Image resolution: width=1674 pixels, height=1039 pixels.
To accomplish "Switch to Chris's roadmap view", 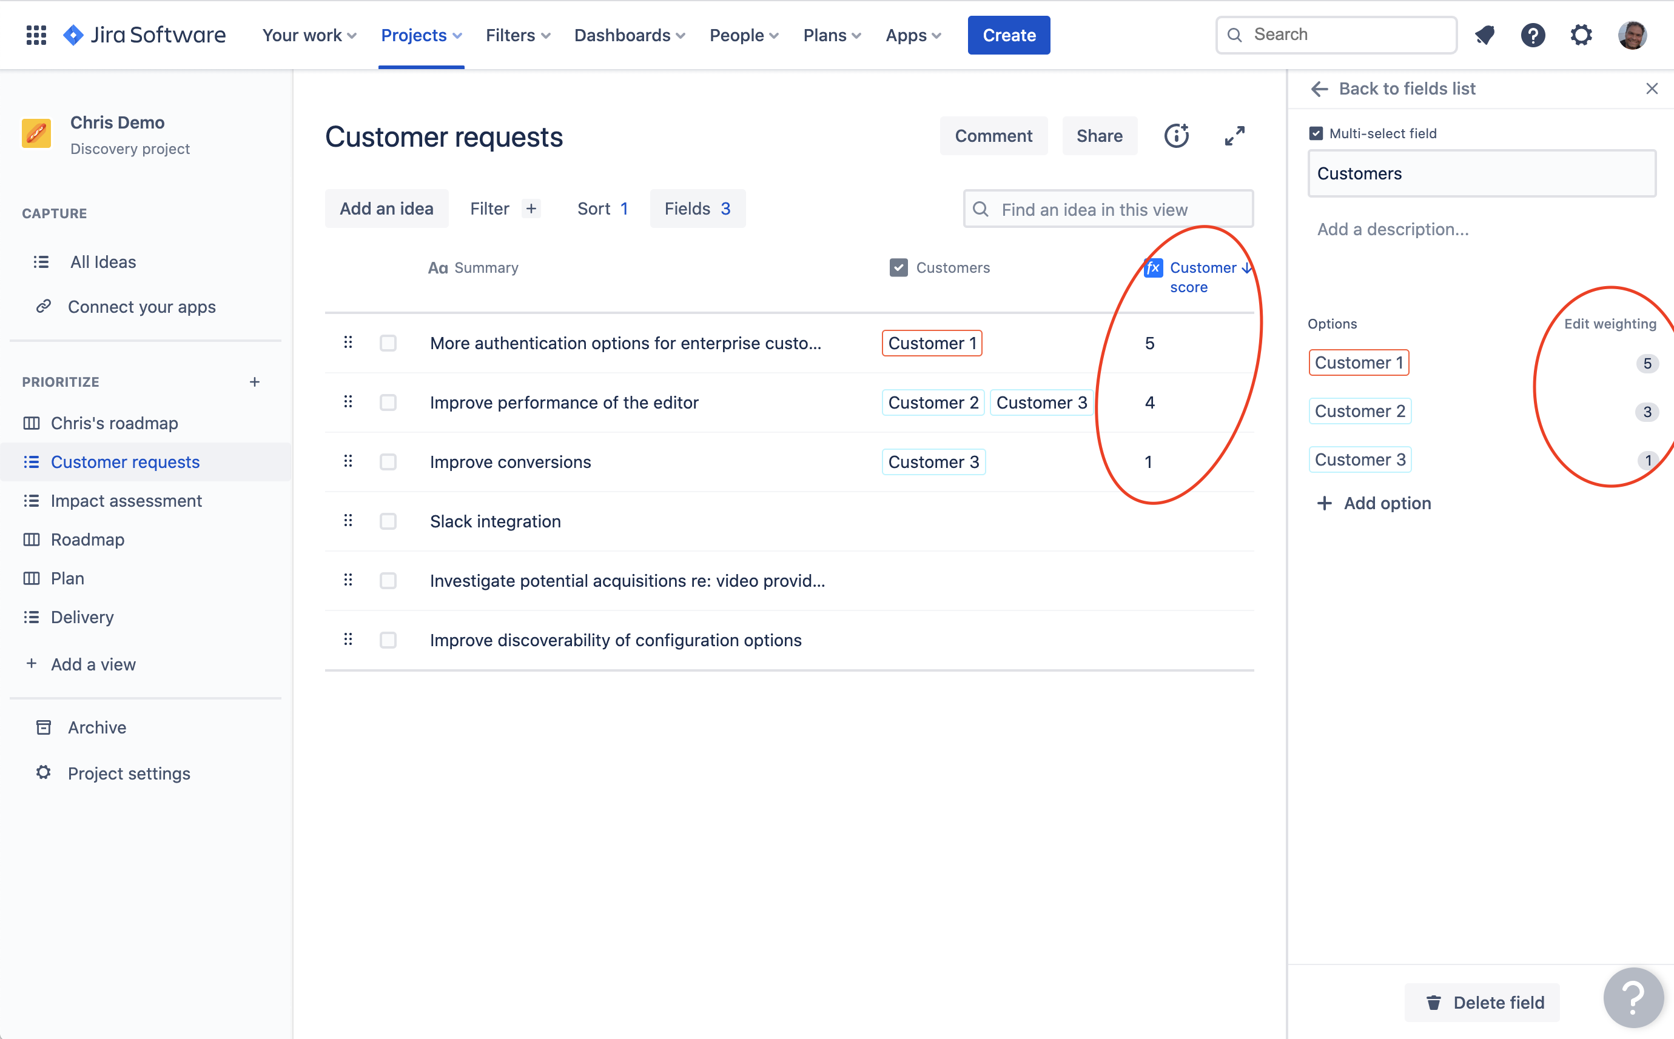I will pos(114,423).
